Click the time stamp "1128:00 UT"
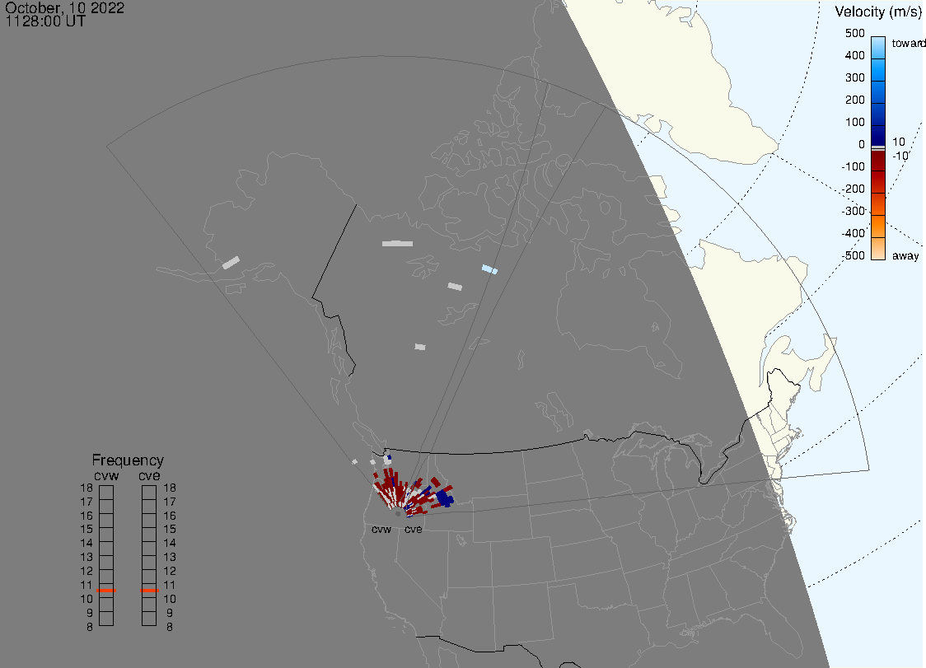Viewport: 926px width, 668px height. tap(45, 21)
